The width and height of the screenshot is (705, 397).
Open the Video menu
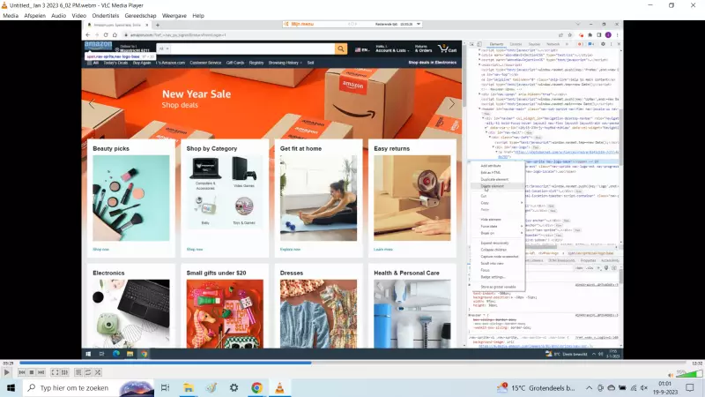tap(78, 15)
